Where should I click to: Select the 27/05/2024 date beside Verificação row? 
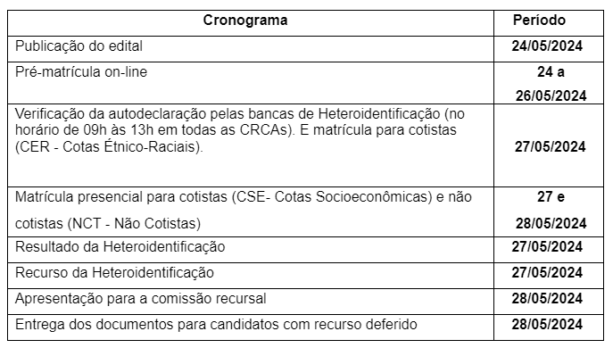(550, 146)
